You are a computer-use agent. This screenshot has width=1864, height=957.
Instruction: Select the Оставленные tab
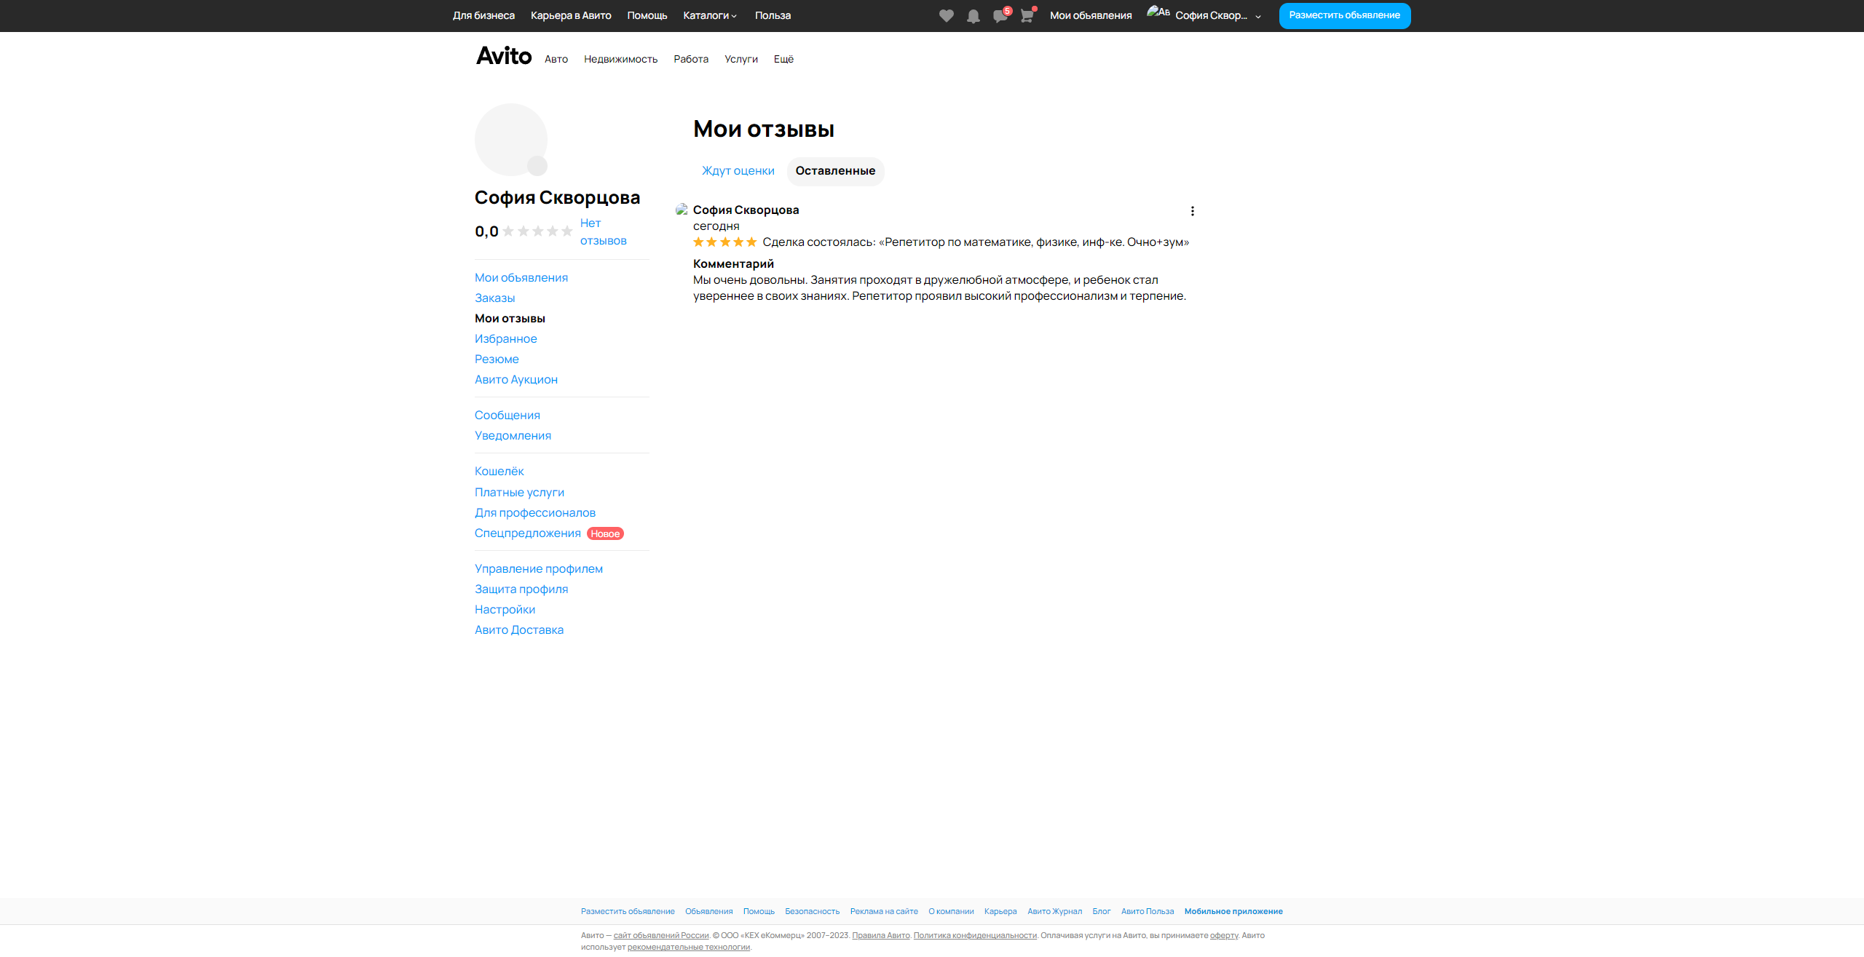coord(835,171)
